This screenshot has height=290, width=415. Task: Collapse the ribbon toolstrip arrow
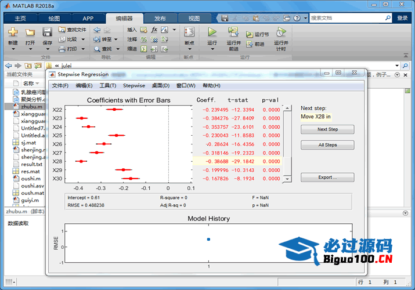[406, 56]
